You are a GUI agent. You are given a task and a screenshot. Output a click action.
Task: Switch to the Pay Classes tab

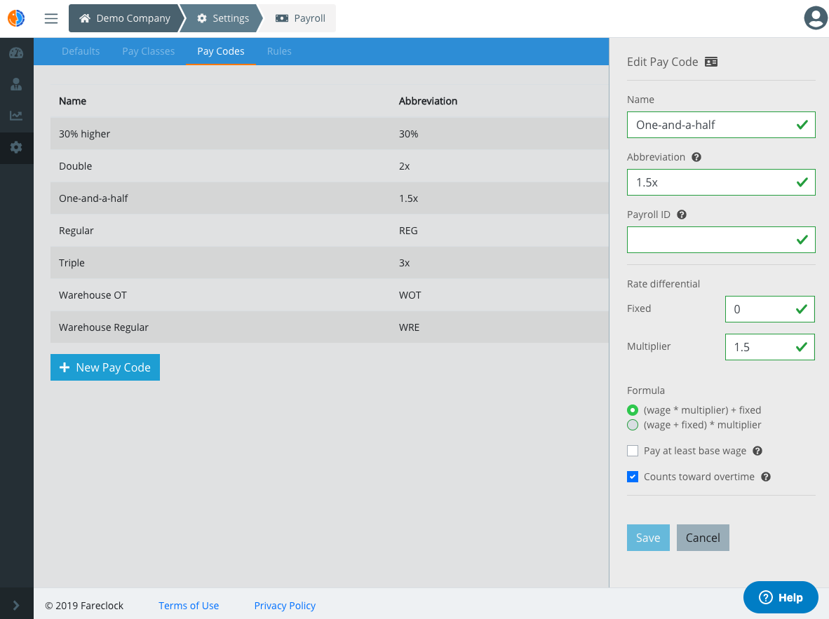coord(149,51)
